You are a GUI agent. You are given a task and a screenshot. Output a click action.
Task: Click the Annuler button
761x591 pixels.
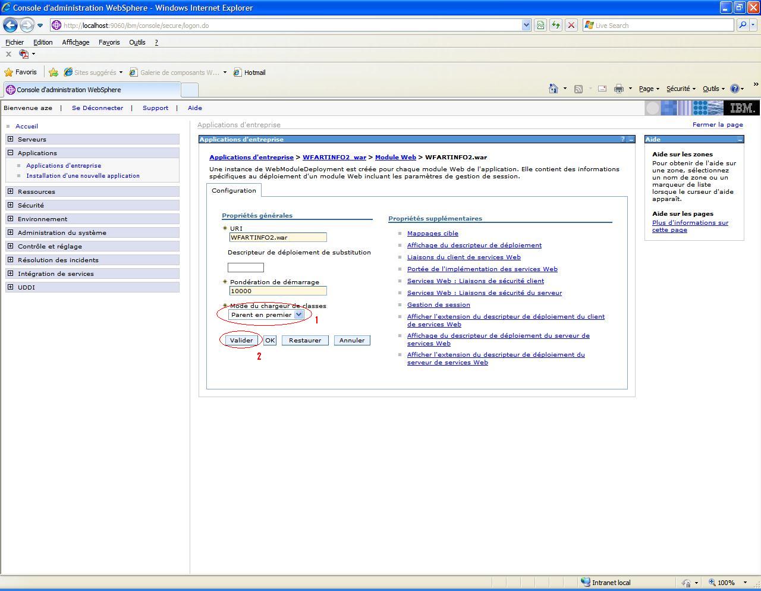pyautogui.click(x=352, y=340)
